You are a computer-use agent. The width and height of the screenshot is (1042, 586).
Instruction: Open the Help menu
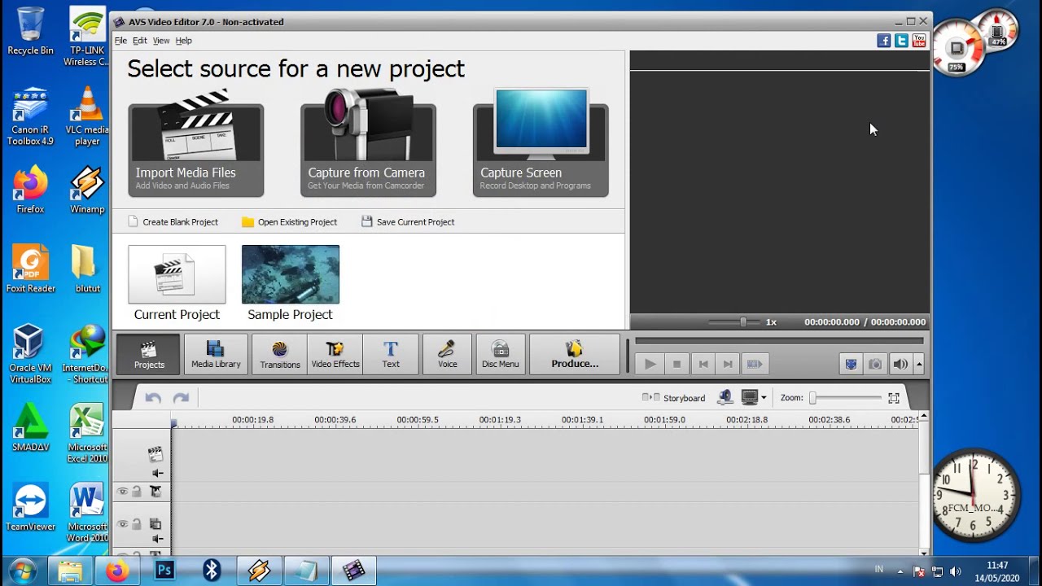(x=184, y=41)
